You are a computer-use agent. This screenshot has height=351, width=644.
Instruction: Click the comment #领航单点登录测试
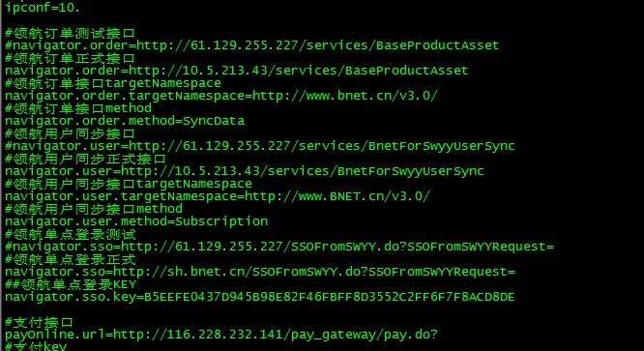(71, 234)
